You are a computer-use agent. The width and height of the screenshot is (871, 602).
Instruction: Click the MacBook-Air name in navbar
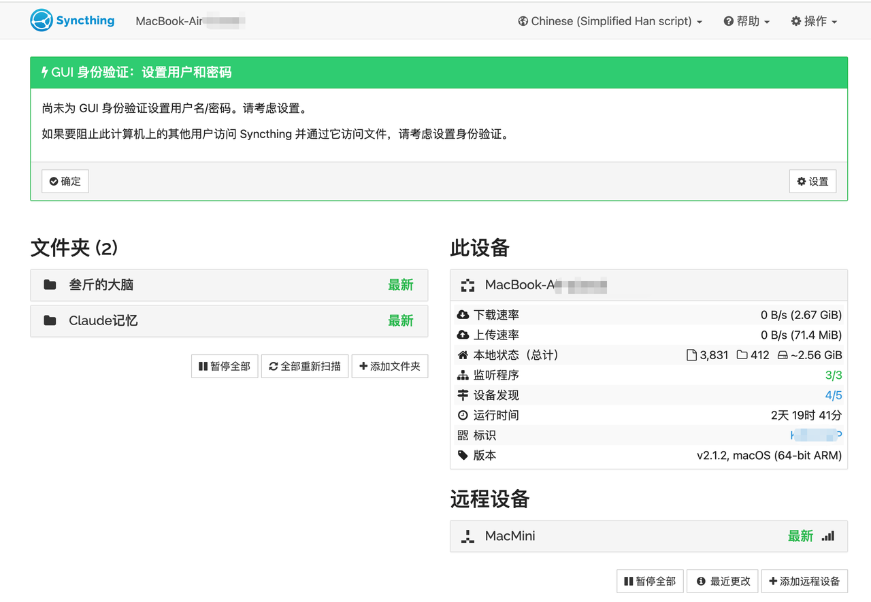tap(191, 21)
